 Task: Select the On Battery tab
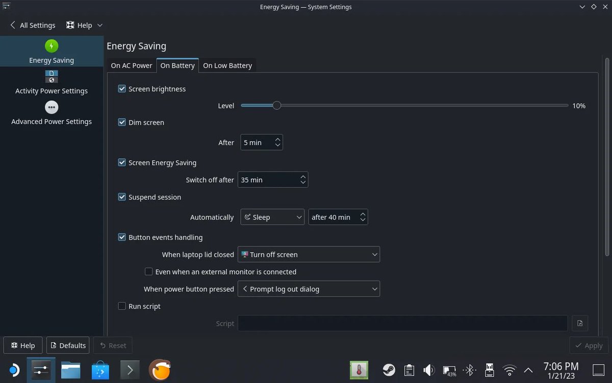coord(177,65)
